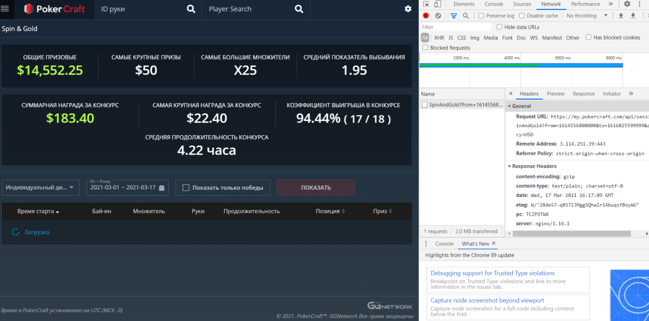Open the Preview tab of the request
This screenshot has width=649, height=321.
click(x=556, y=94)
